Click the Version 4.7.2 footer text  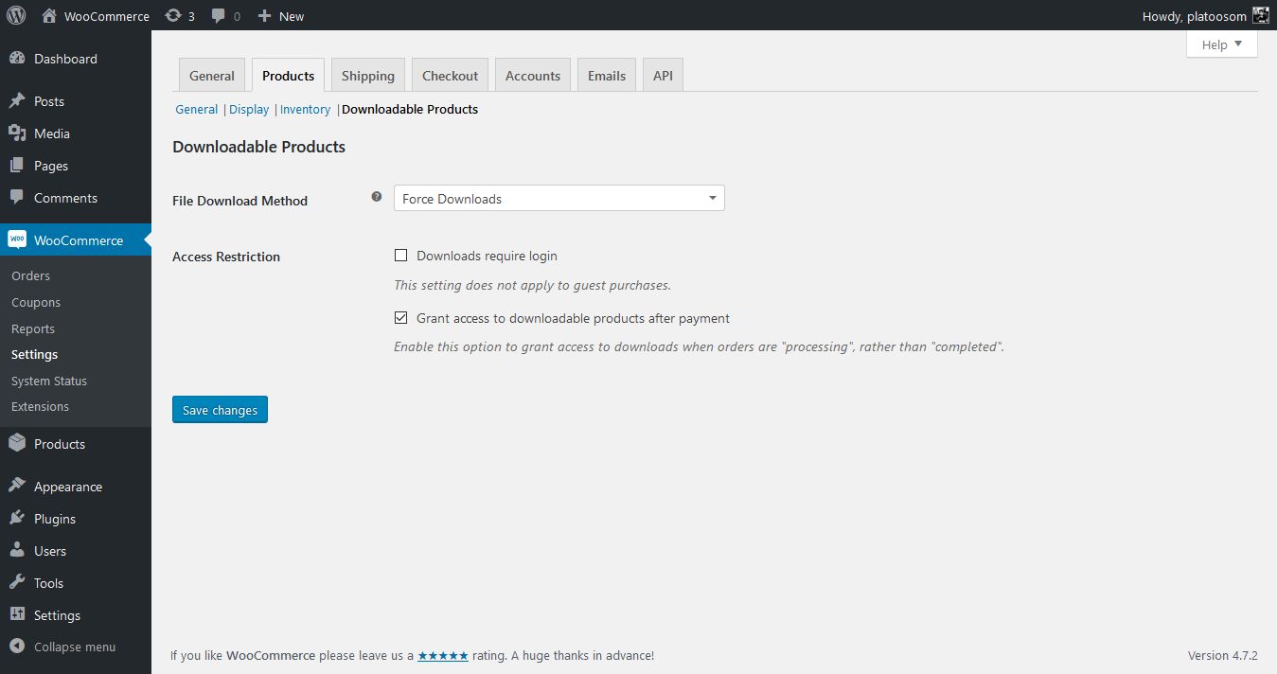[1223, 655]
